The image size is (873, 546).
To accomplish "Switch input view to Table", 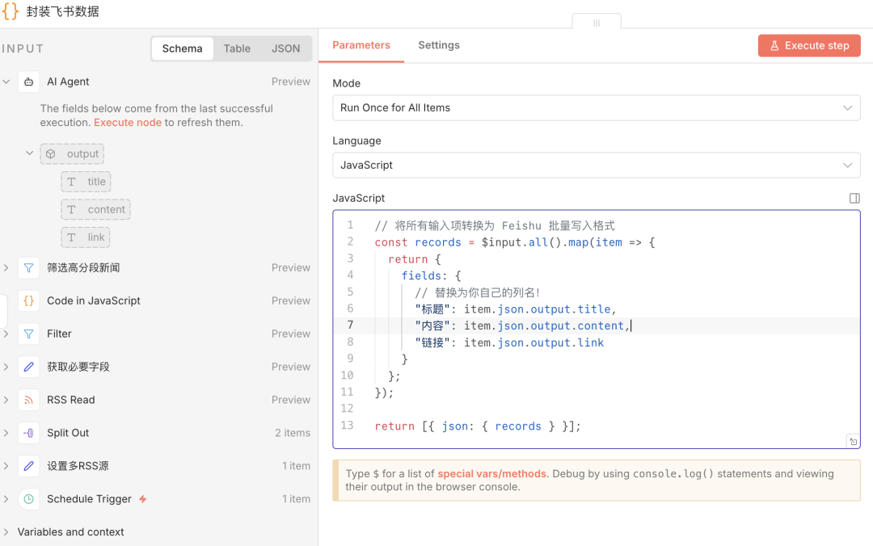I will click(237, 48).
